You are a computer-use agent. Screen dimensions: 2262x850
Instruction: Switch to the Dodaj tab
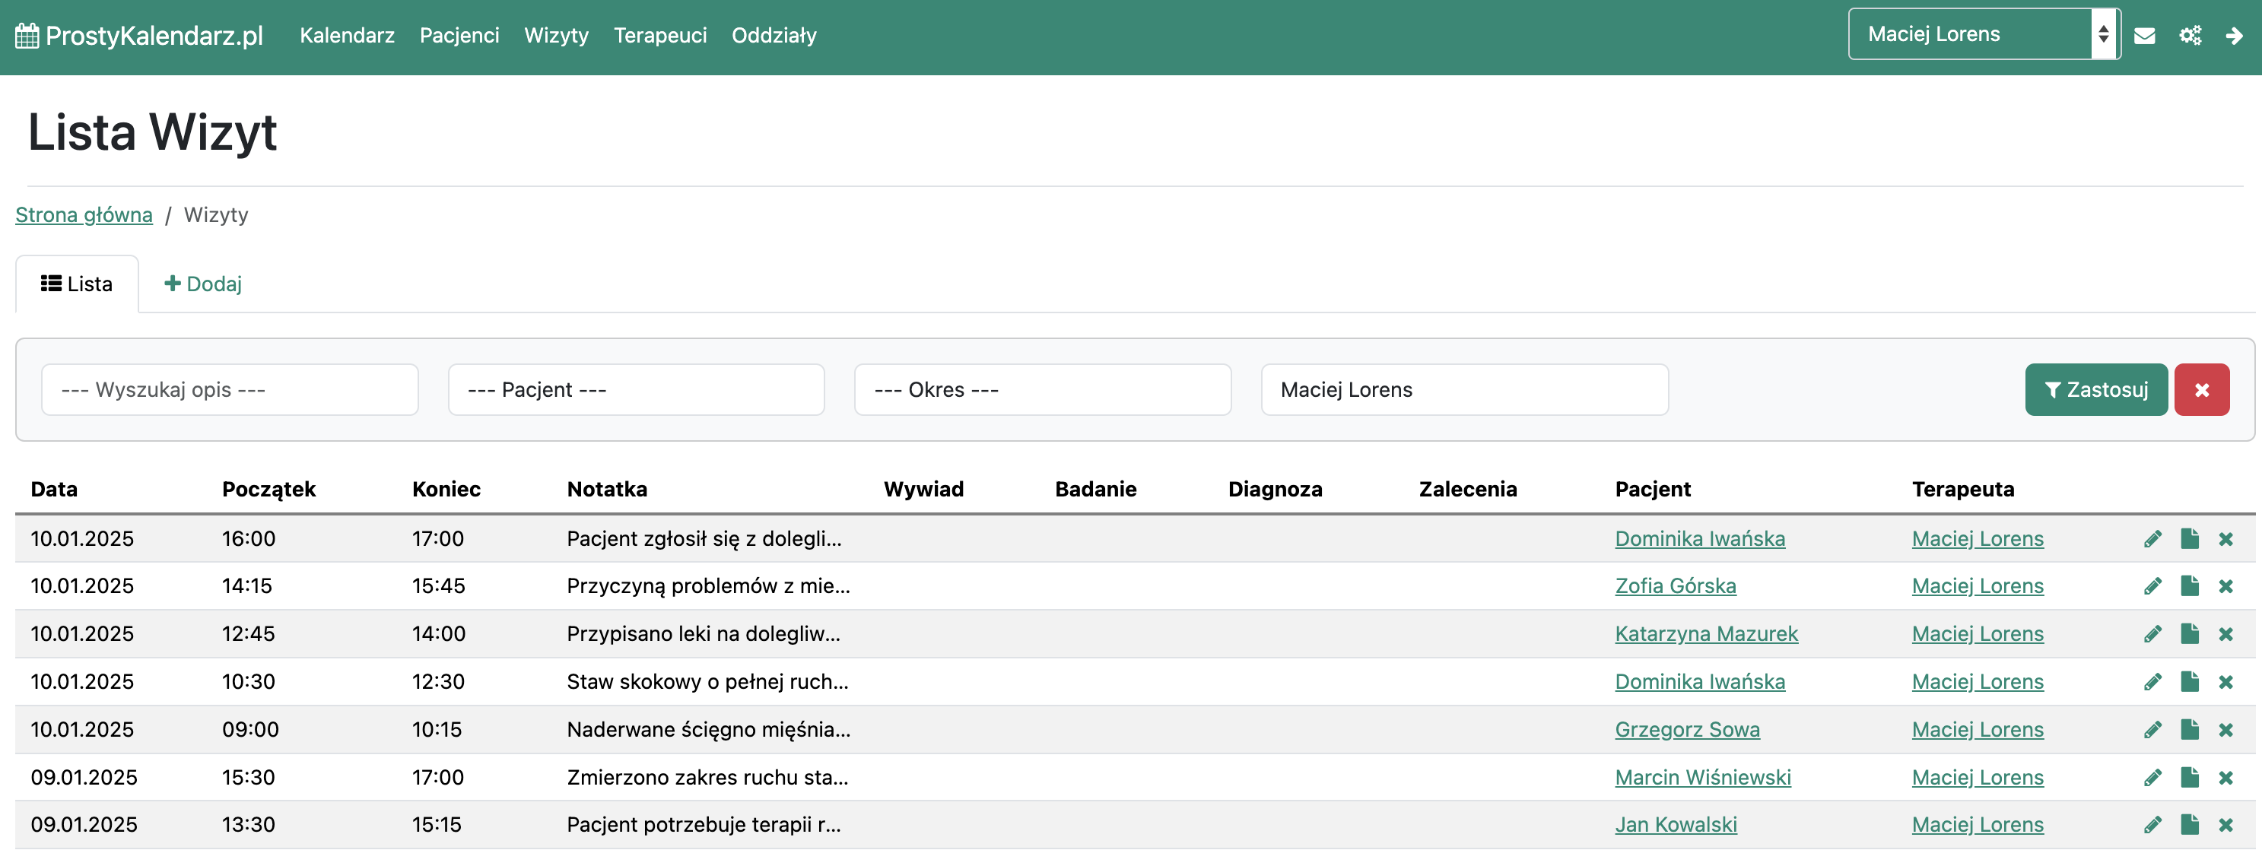point(203,284)
